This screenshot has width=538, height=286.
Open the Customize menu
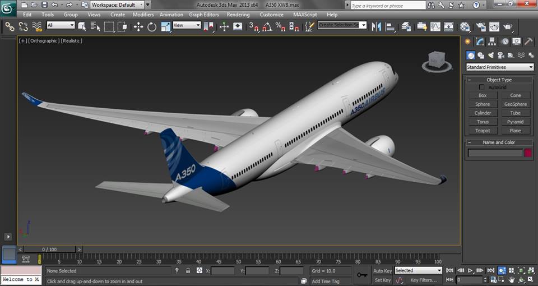click(271, 15)
